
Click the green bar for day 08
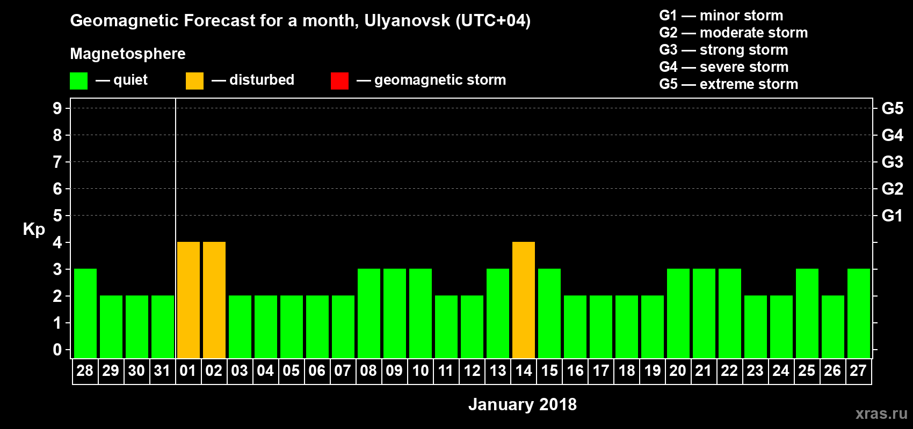[x=369, y=314]
